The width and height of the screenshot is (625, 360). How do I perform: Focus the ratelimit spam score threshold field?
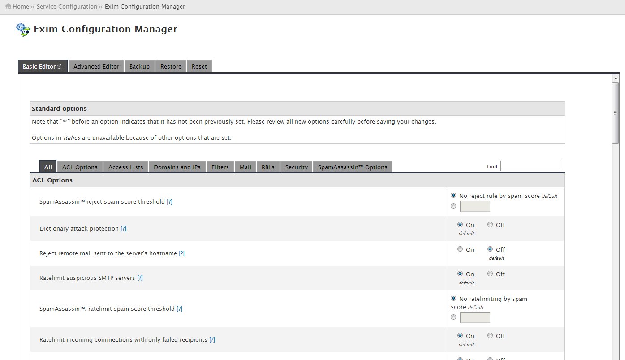tap(475, 317)
